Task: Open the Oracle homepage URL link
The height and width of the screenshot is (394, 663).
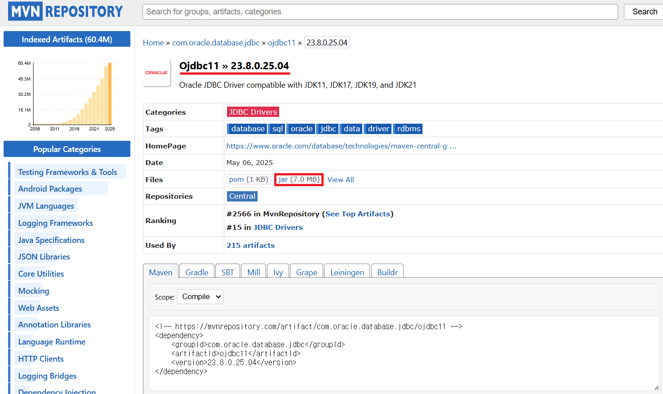Action: pos(341,146)
